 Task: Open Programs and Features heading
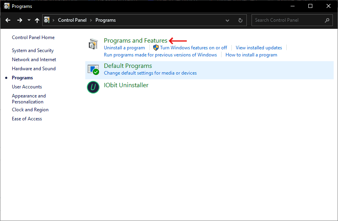tap(135, 41)
